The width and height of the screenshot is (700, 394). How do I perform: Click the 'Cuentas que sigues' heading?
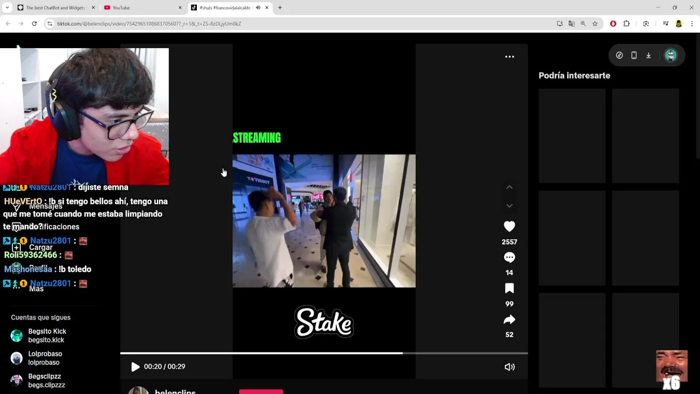[40, 317]
